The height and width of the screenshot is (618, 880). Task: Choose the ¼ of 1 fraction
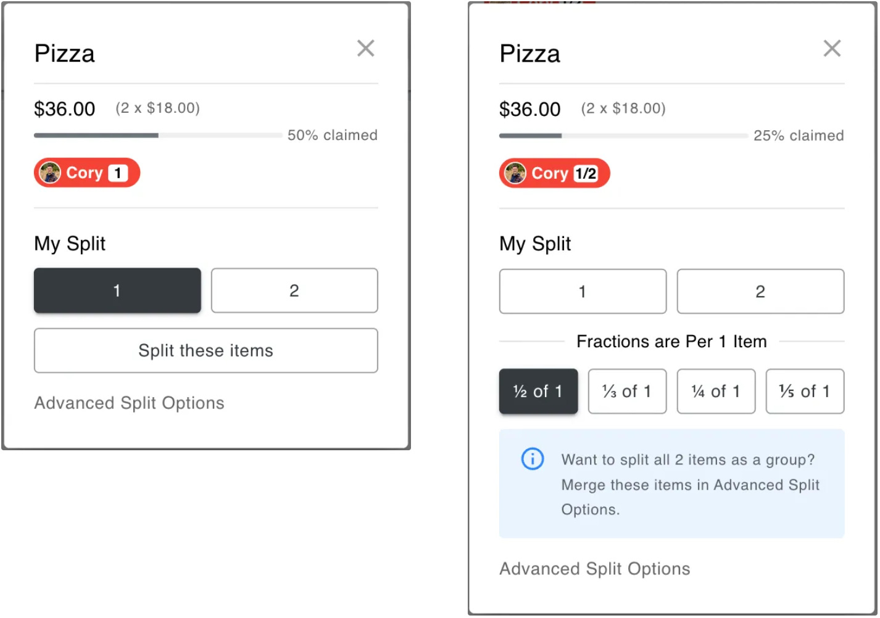tap(716, 391)
